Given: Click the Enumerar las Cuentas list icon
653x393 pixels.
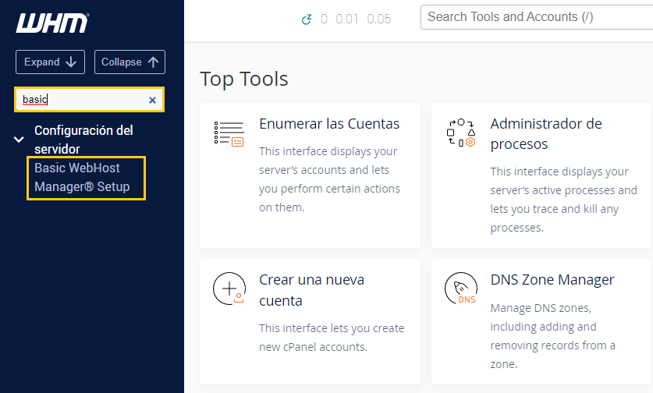Looking at the screenshot, I should (x=229, y=134).
